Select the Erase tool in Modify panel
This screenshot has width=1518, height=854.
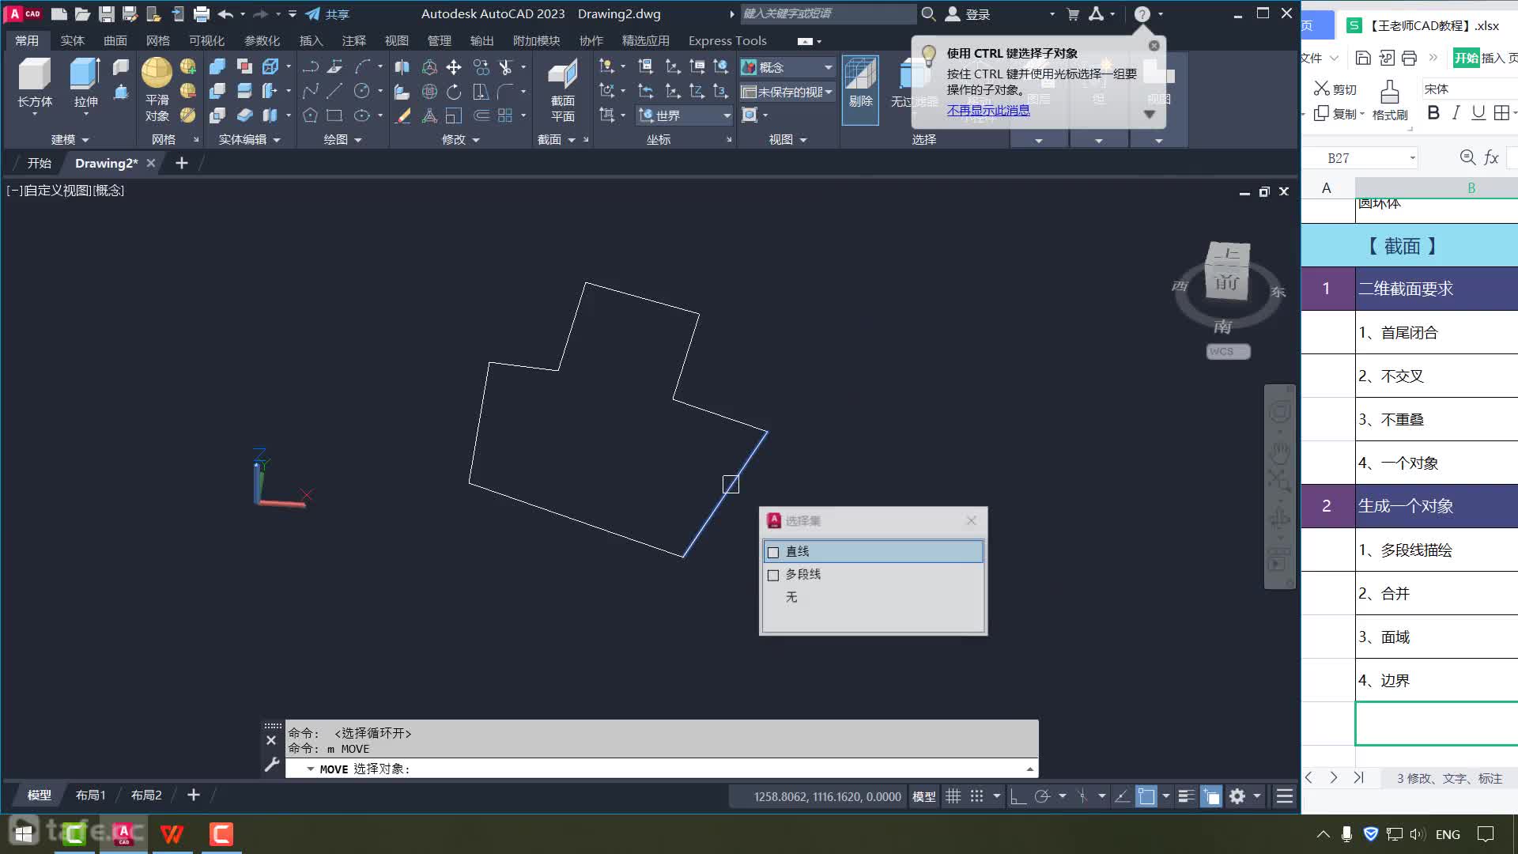point(403,116)
